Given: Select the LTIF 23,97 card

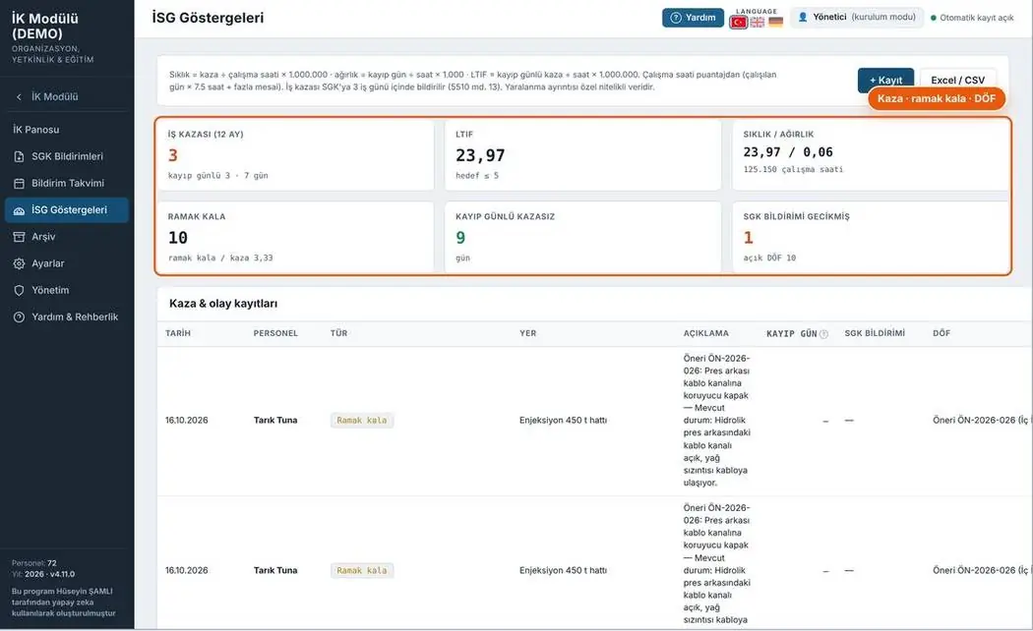Looking at the screenshot, I should pyautogui.click(x=583, y=155).
